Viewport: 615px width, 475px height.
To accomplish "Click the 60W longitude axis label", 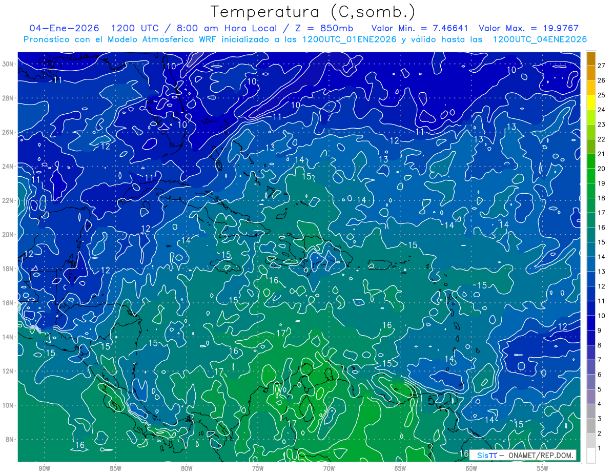I will [x=471, y=468].
